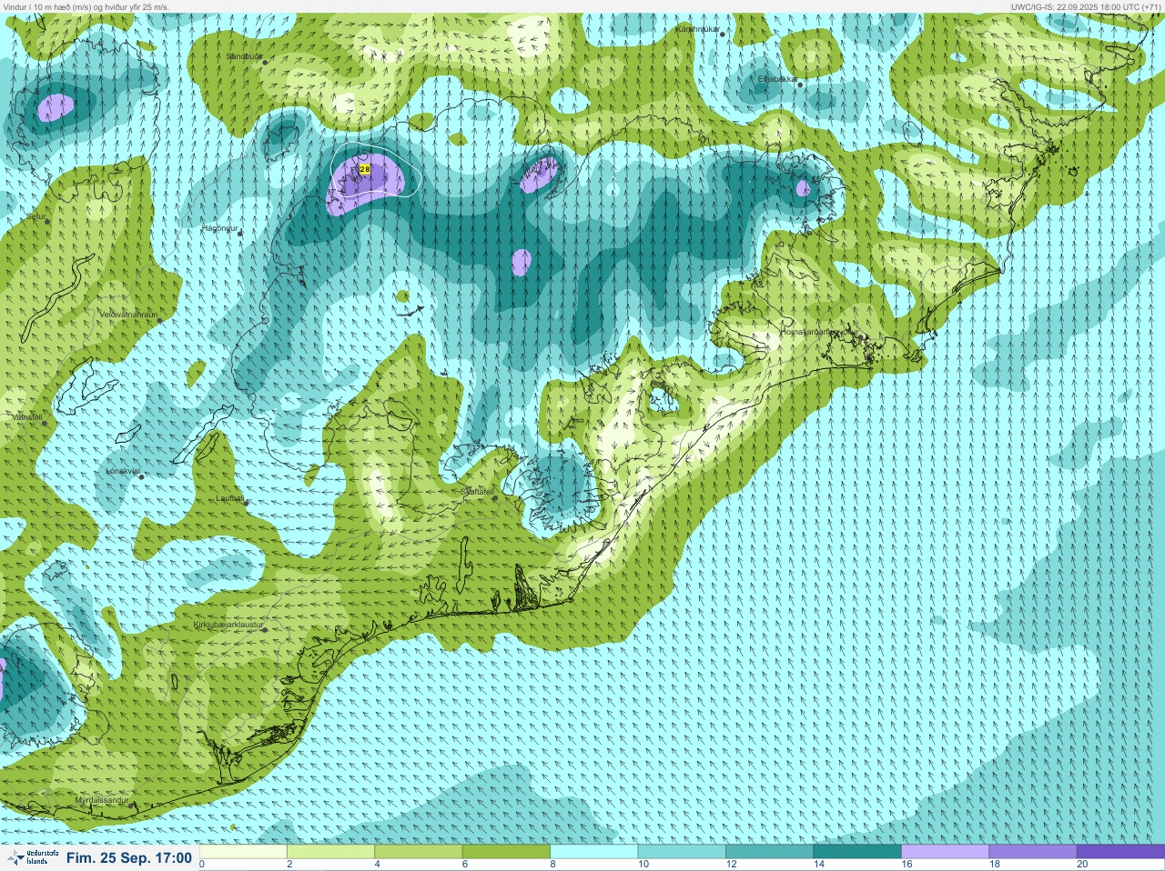The width and height of the screenshot is (1165, 871).
Task: Select the 2–4 m/s legend swatch
Action: [331, 852]
